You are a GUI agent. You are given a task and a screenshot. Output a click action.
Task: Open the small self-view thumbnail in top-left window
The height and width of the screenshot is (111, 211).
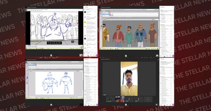click(81, 55)
